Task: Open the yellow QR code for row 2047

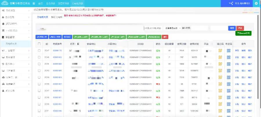Action: coord(220,51)
